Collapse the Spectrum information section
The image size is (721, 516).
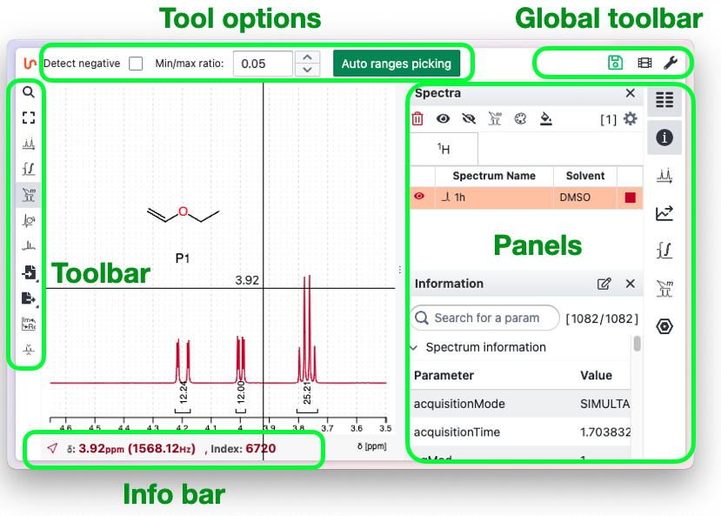pyautogui.click(x=413, y=347)
